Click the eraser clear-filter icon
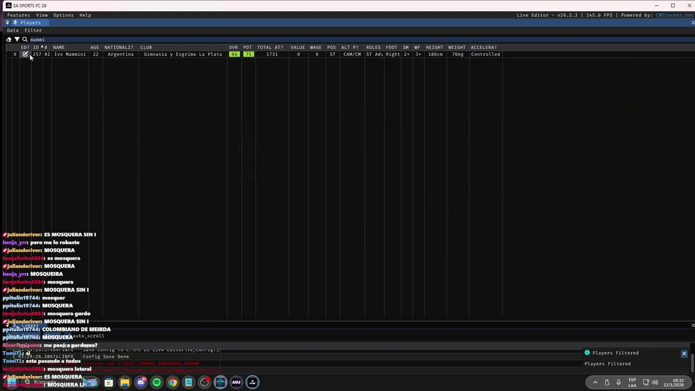 coord(9,40)
